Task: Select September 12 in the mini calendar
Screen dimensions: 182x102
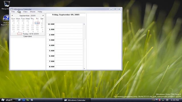Action: (18, 25)
